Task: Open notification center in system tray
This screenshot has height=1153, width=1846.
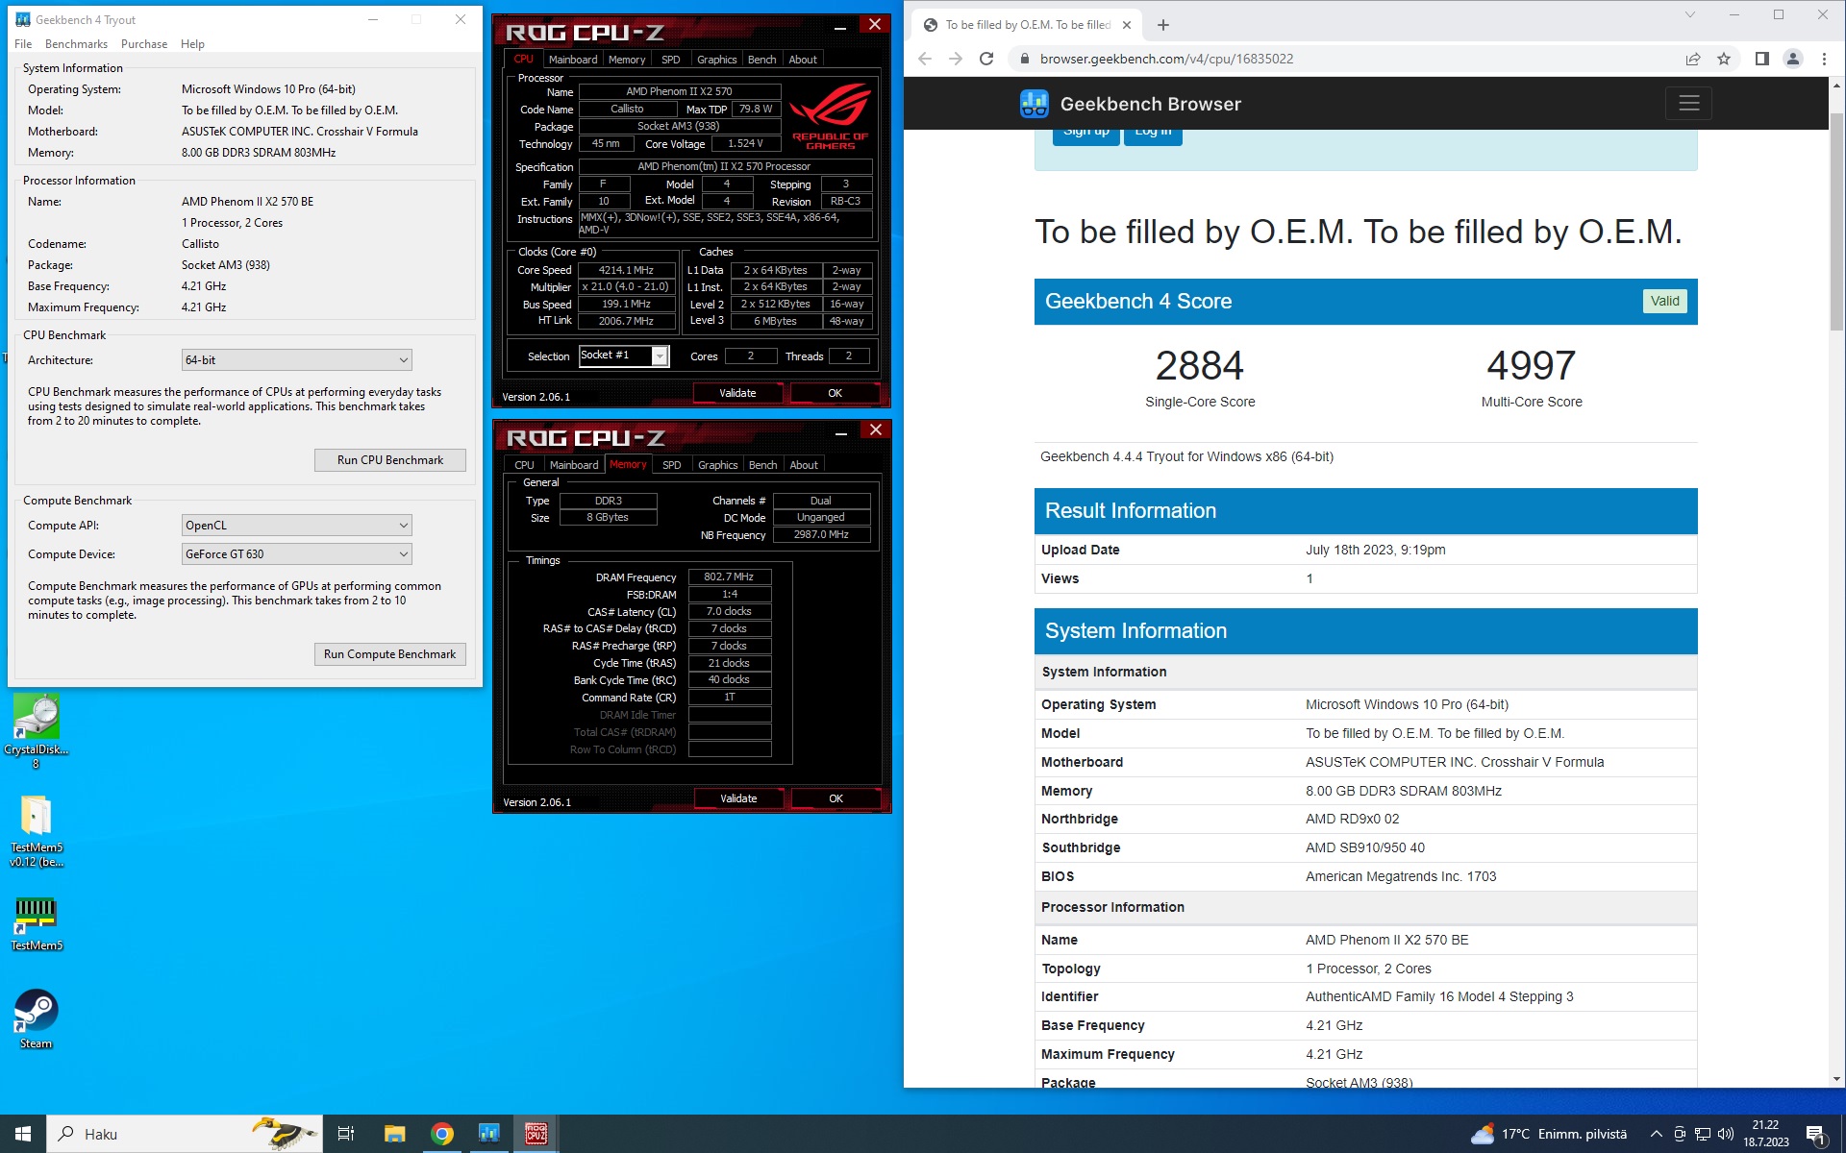Action: [1816, 1135]
